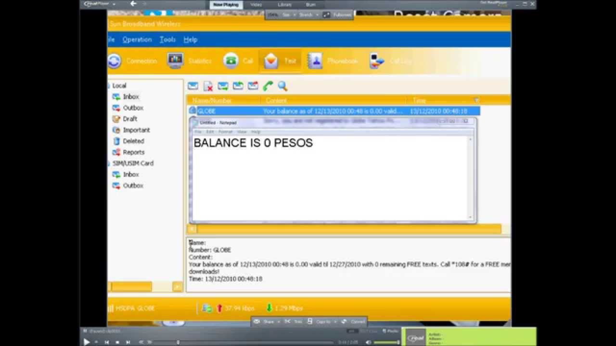Open Notepad's File menu
Image resolution: width=616 pixels, height=346 pixels.
point(198,132)
